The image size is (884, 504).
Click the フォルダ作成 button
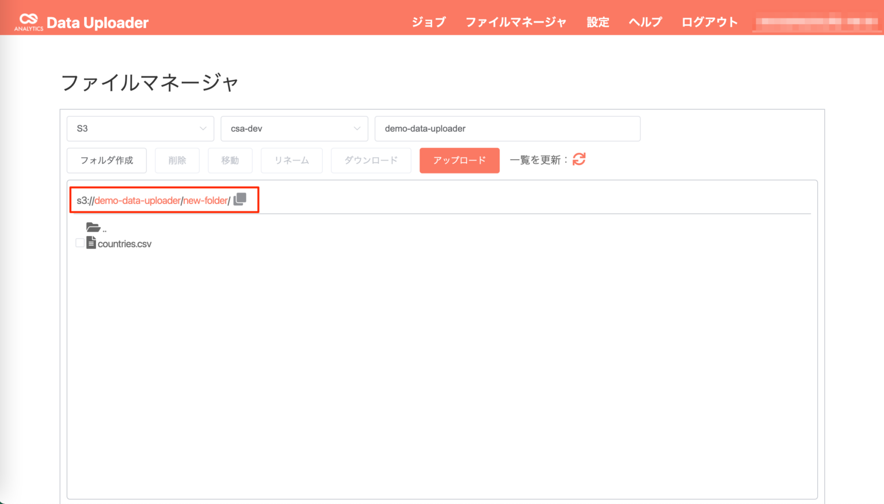106,160
